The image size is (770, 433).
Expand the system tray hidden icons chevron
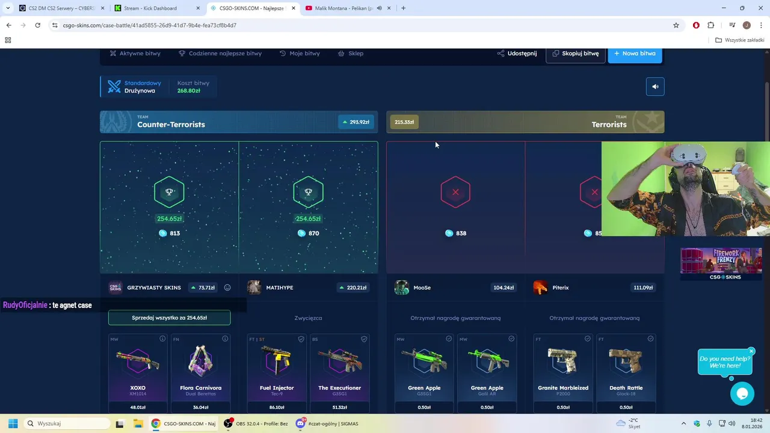(x=683, y=423)
